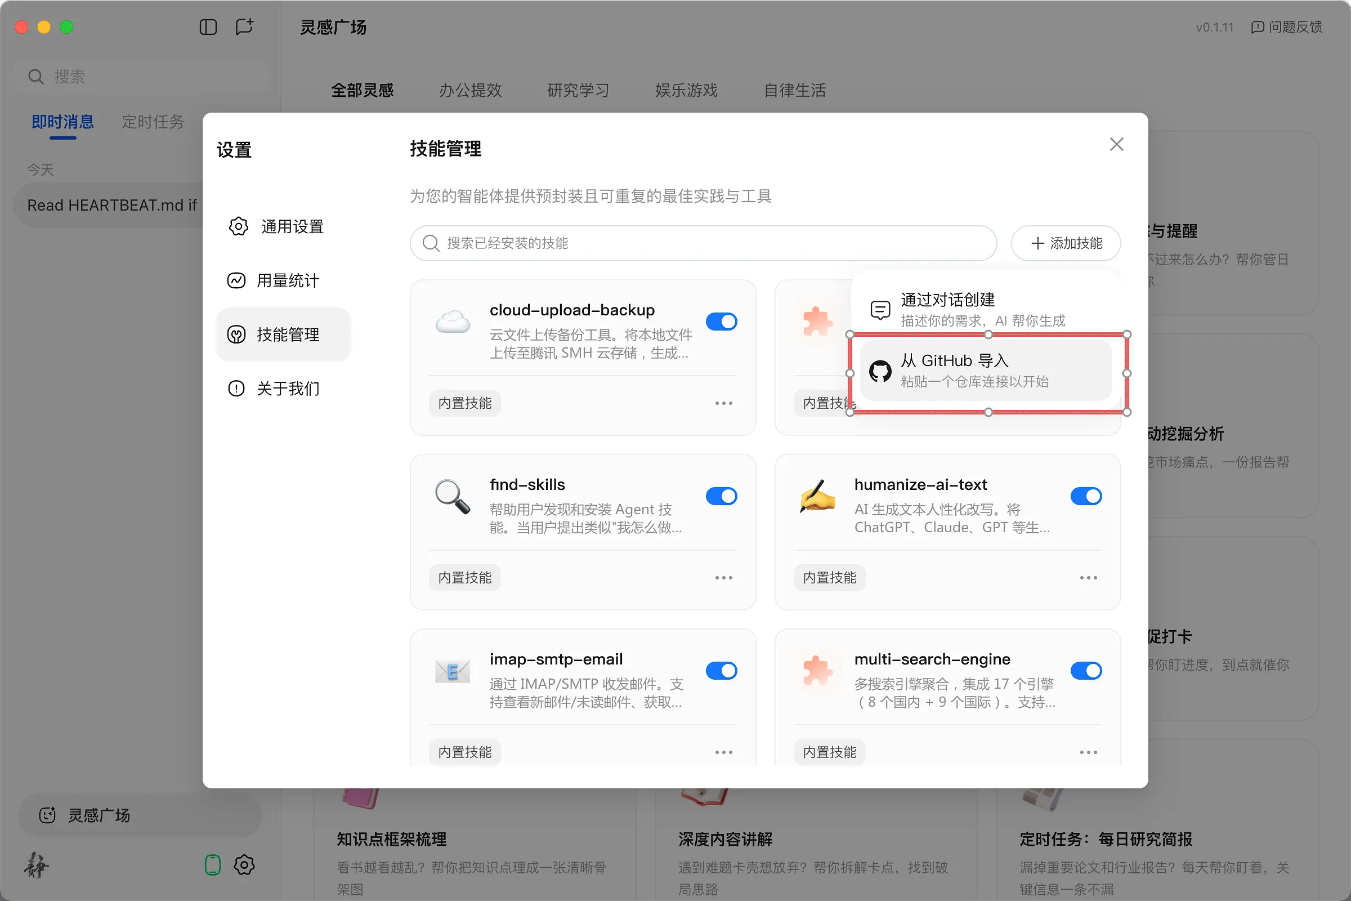Select 技能管理 in settings sidebar
1351x901 pixels.
(x=283, y=334)
